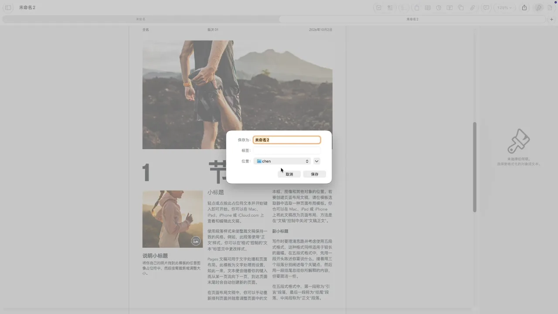Click the 小标题 heading text
Image resolution: width=558 pixels, height=314 pixels.
pyautogui.click(x=216, y=192)
